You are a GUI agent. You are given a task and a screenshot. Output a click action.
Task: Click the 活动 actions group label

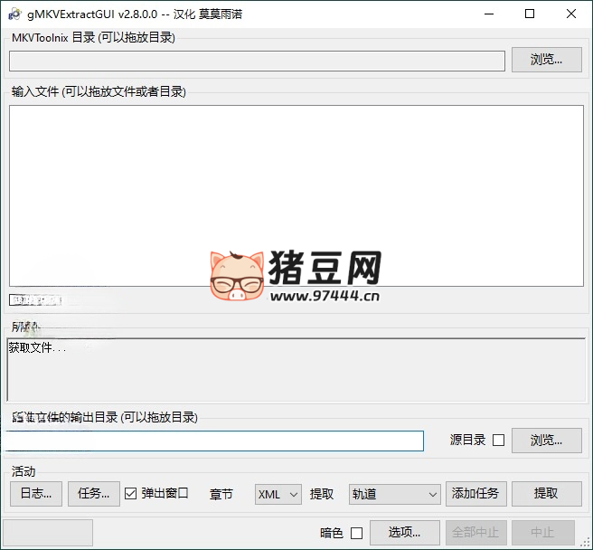click(24, 471)
